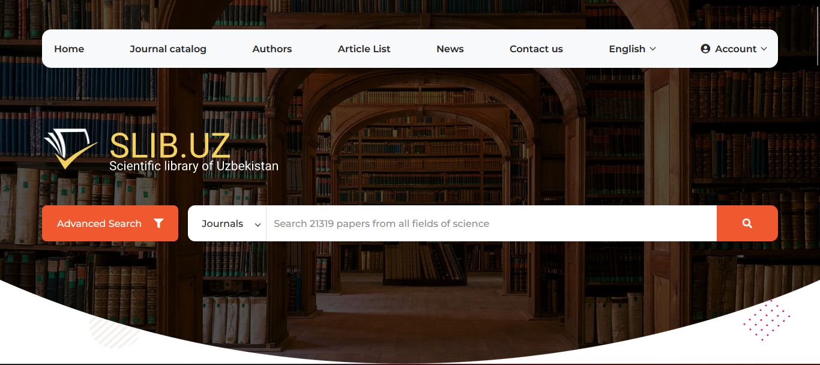
Task: Click the SLIB.UZ site title
Action: (x=170, y=146)
